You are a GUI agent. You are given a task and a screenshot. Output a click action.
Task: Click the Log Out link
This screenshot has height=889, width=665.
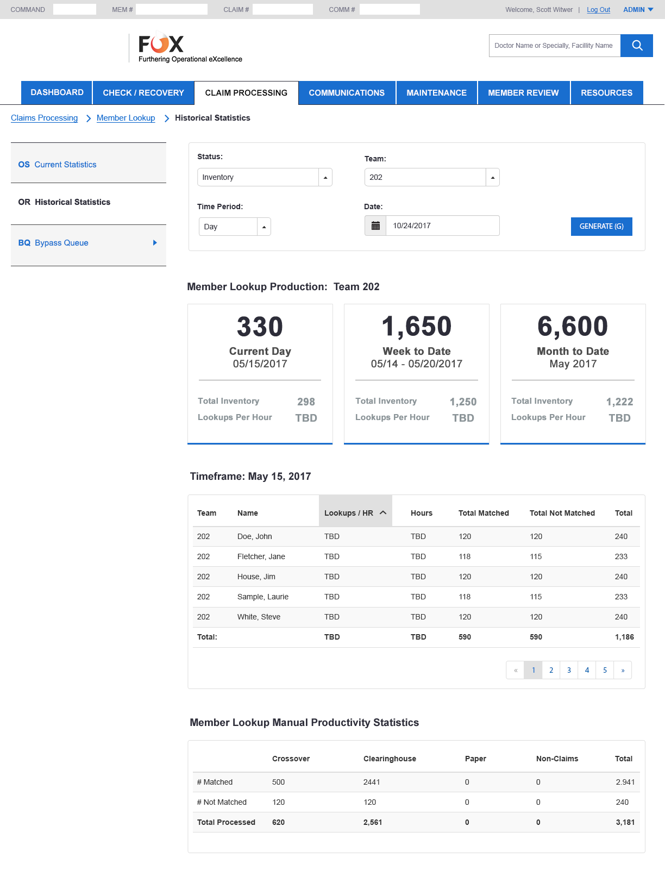(598, 10)
